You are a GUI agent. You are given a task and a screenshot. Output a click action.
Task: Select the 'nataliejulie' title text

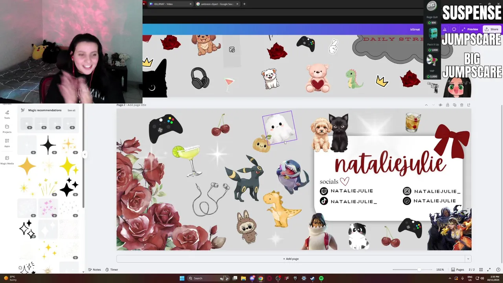390,164
